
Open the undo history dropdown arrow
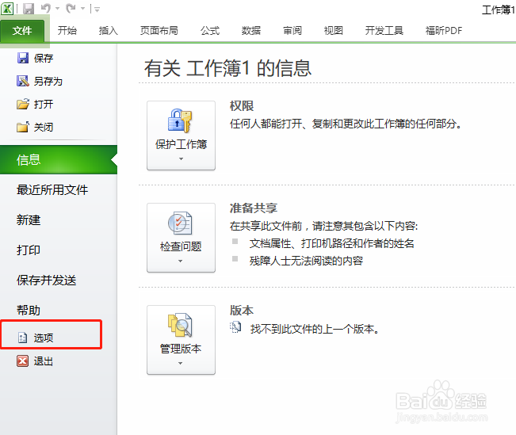tap(57, 9)
